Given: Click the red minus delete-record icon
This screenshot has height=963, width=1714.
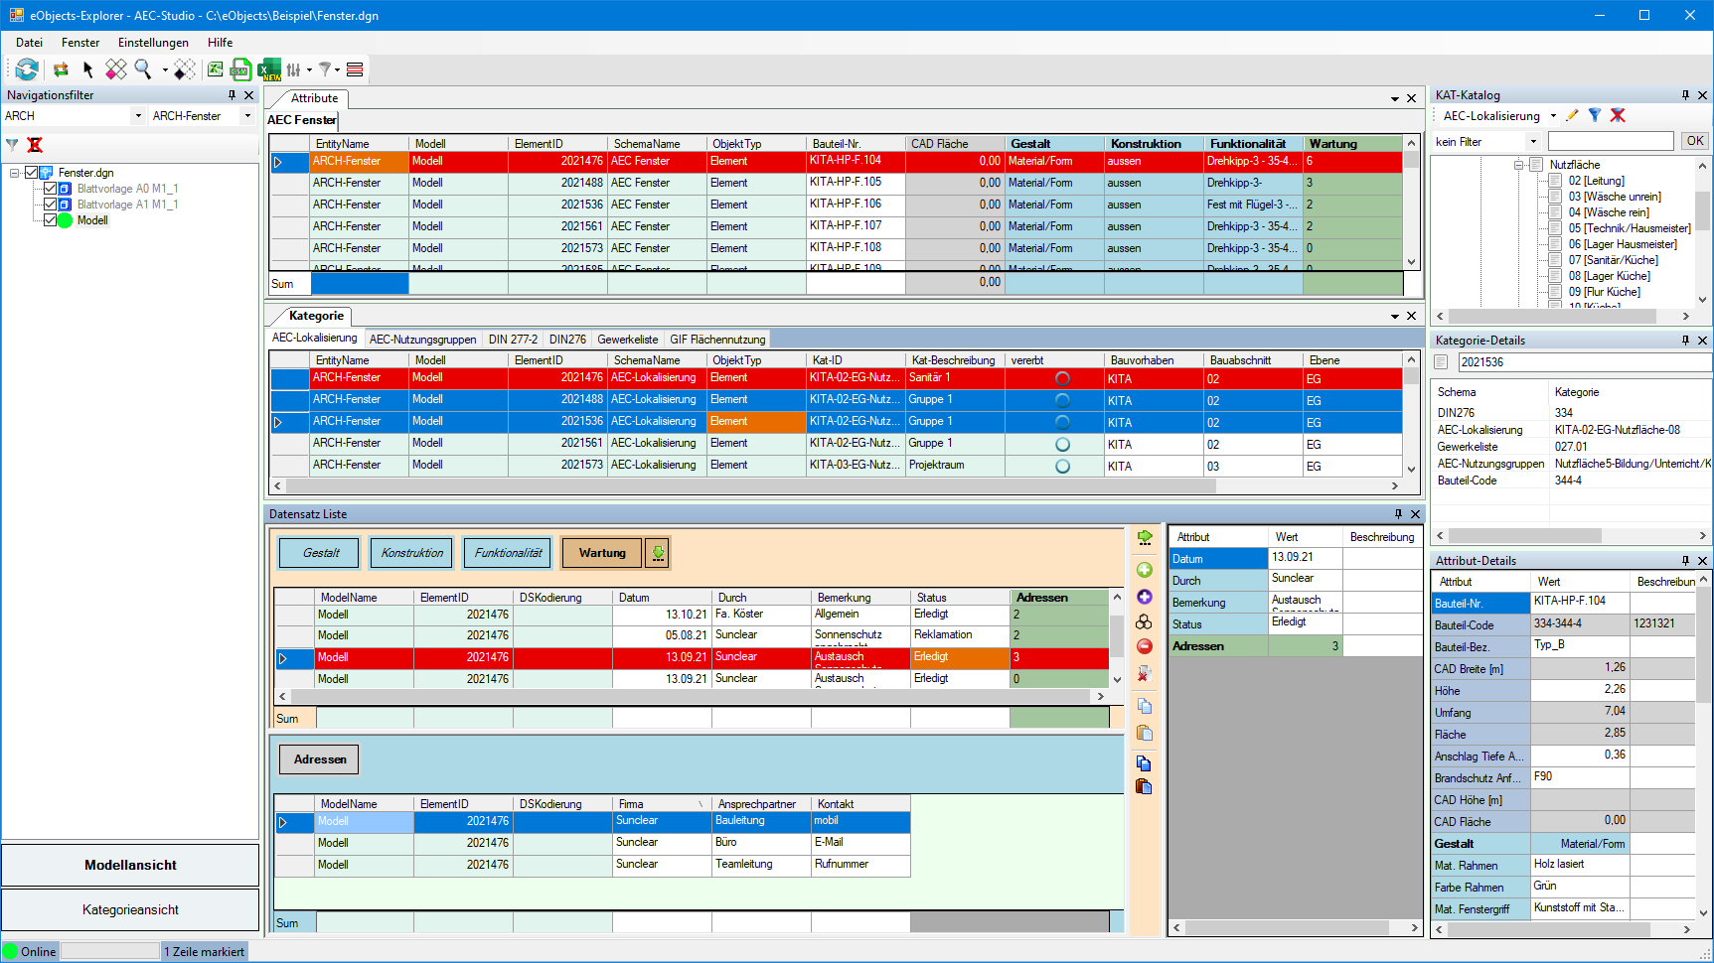Looking at the screenshot, I should [1145, 646].
